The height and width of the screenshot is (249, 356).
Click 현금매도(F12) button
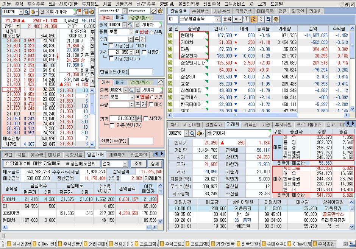[114, 72]
